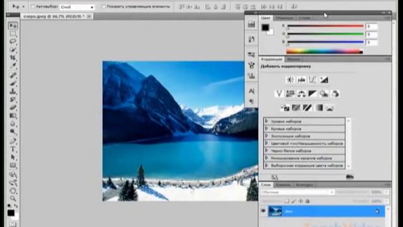Open the Paragraph panel from dock
This screenshot has width=403, height=227.
tap(251, 102)
